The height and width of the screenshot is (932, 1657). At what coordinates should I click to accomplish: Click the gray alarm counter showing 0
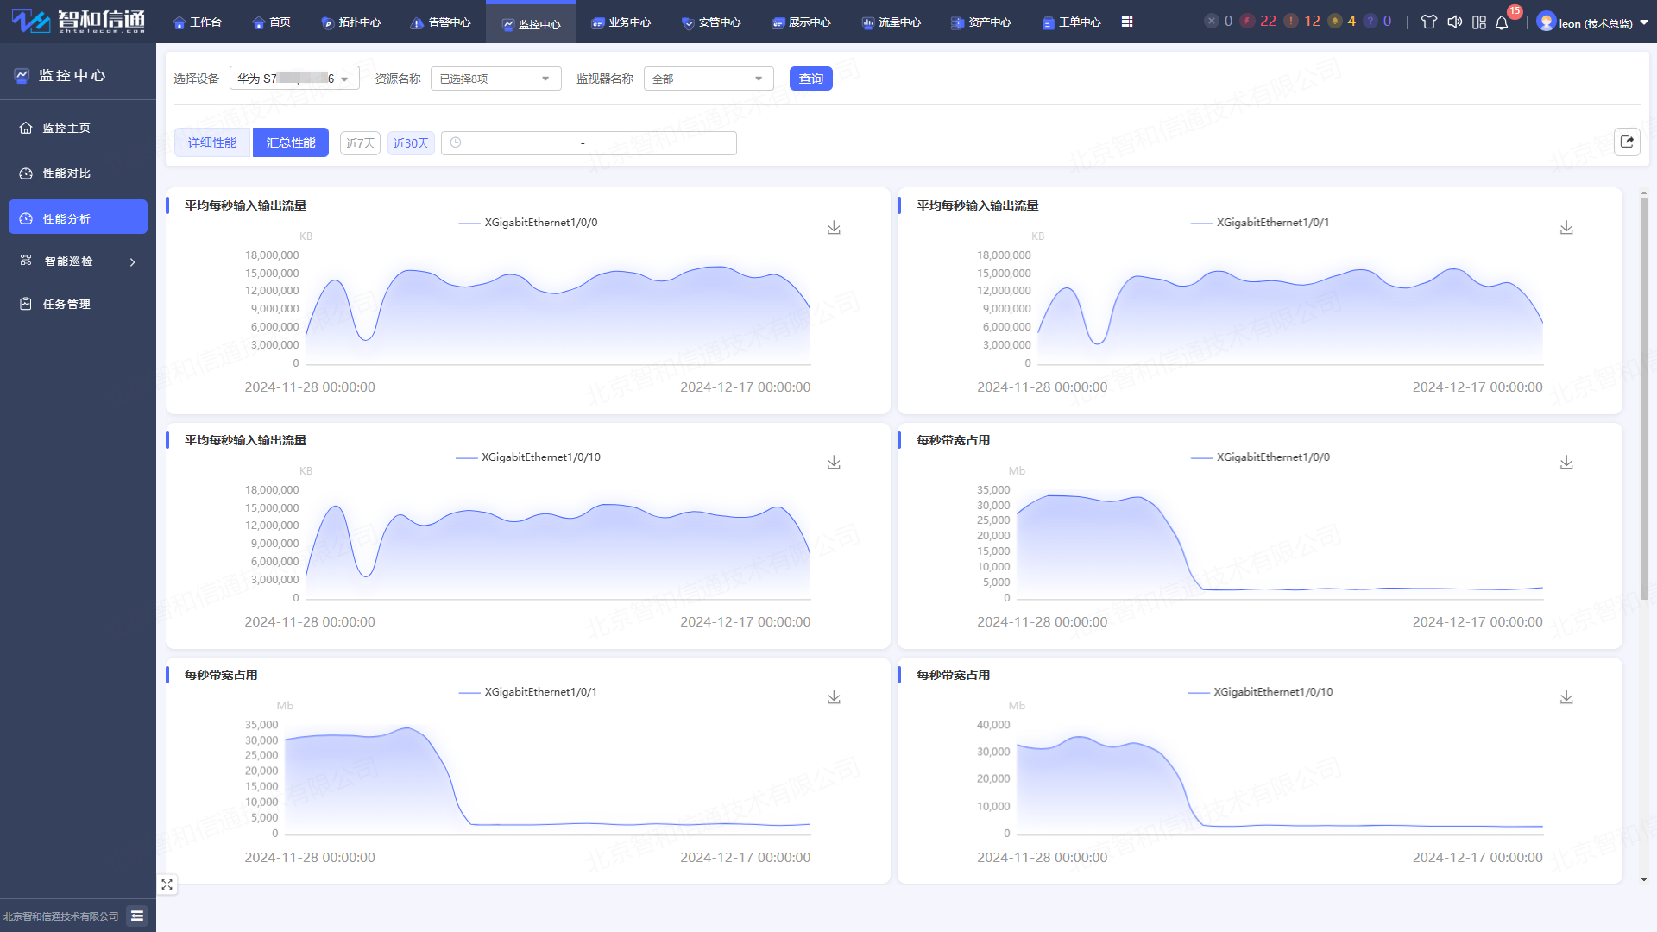(1219, 21)
